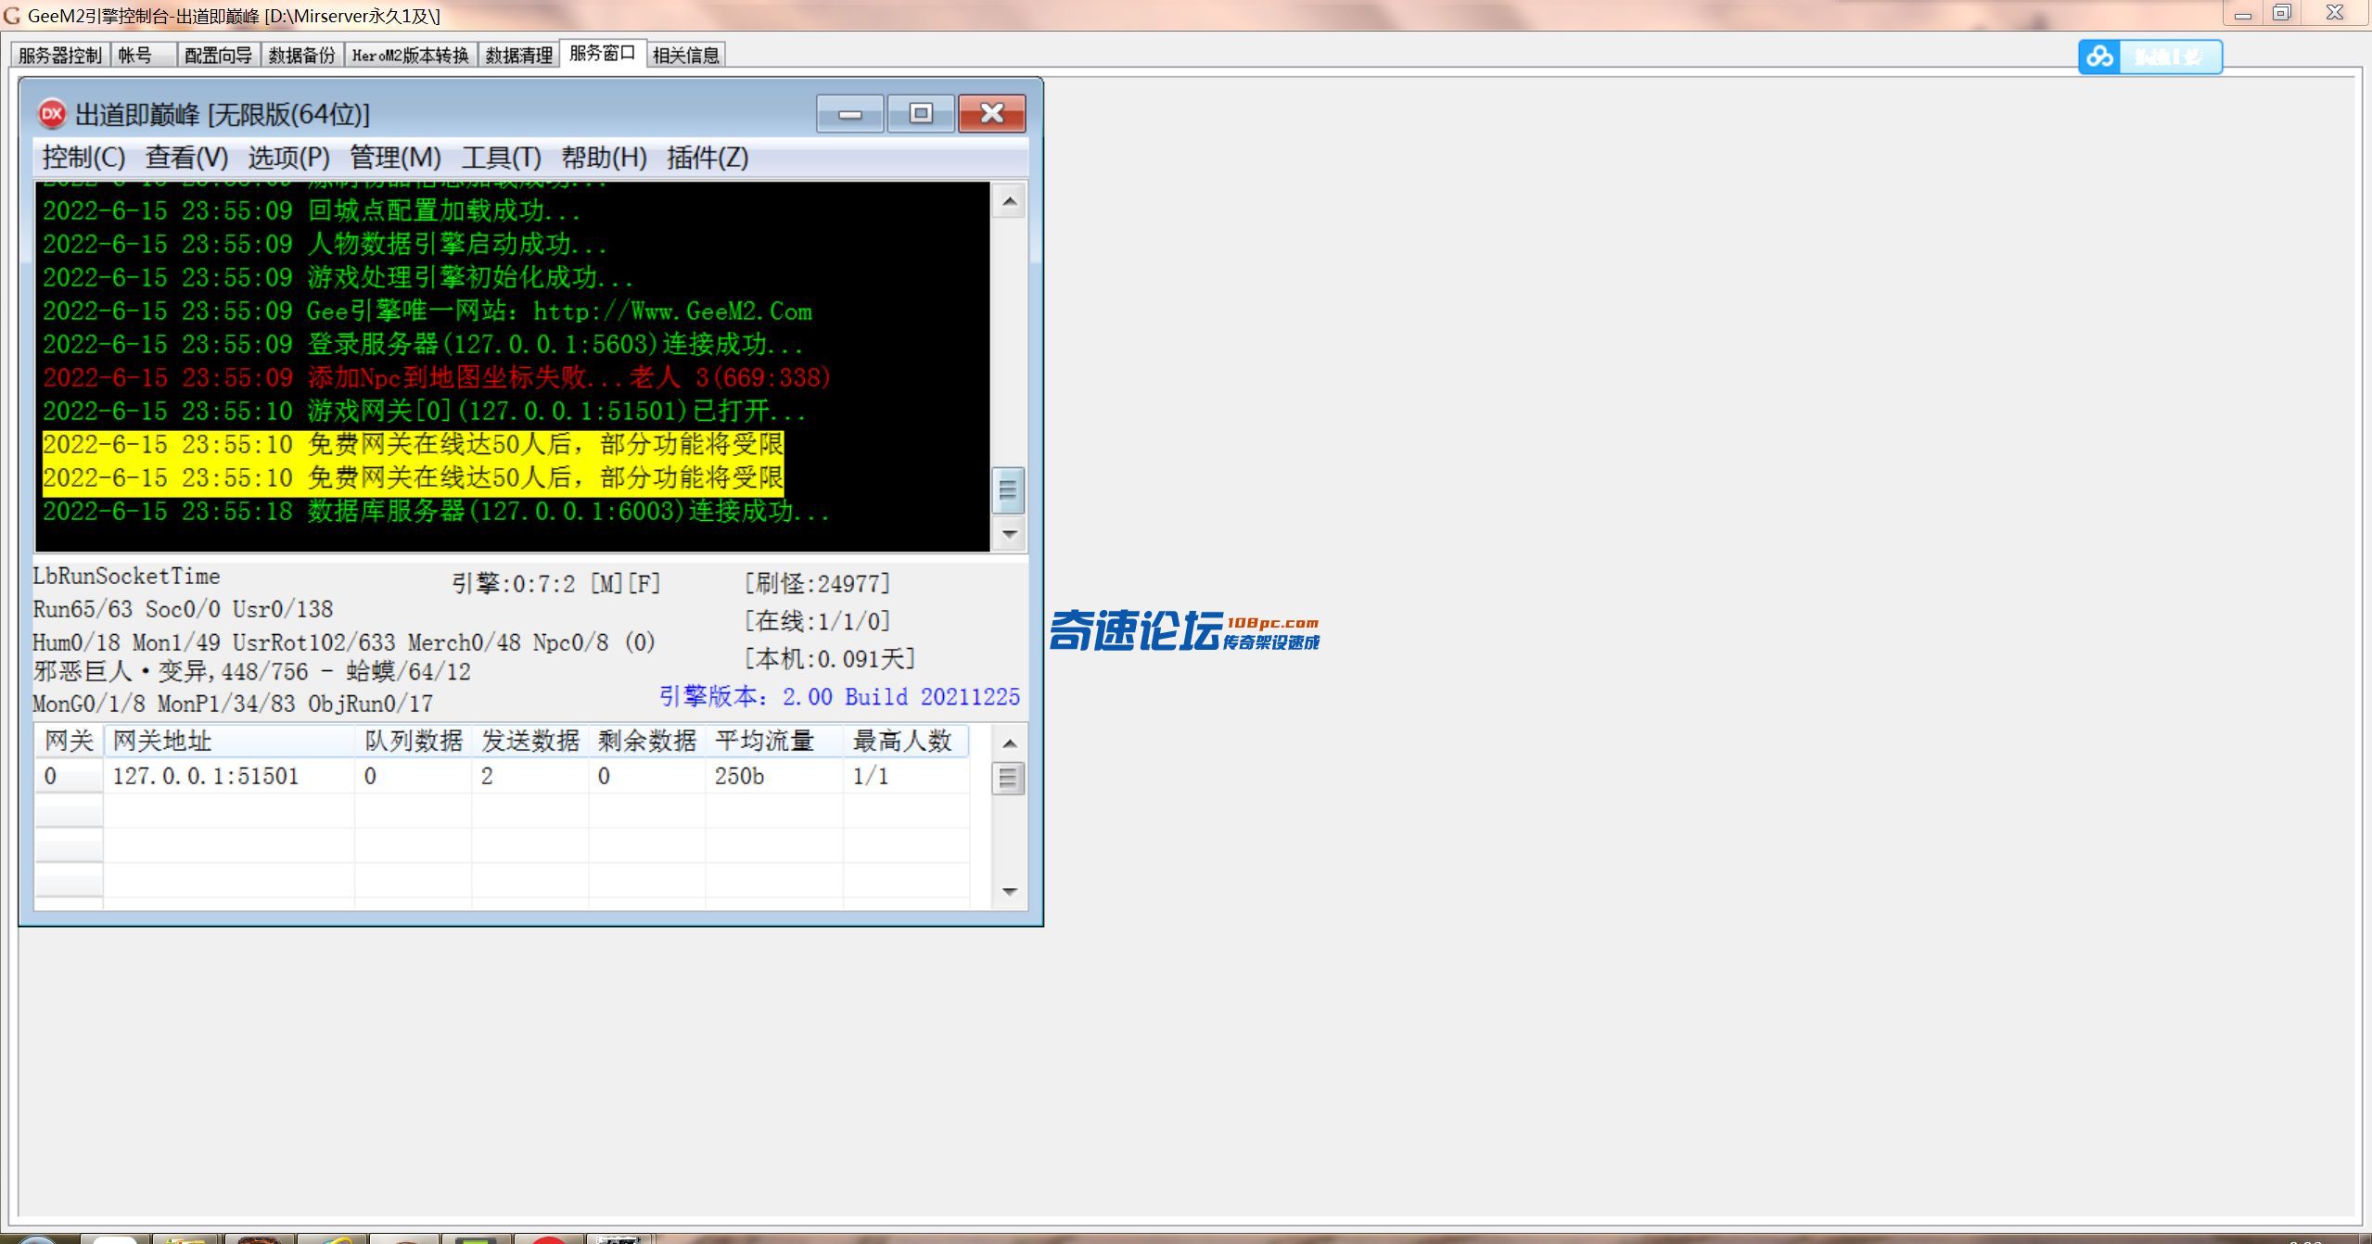2372x1244 pixels.
Task: Click the 引擎版本: 2.00 Build 20211225 text
Action: tap(839, 696)
